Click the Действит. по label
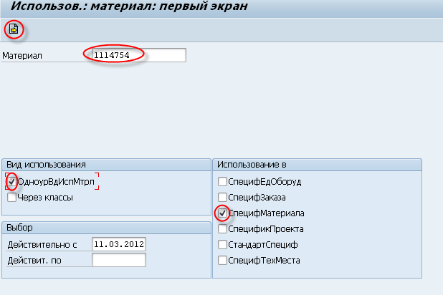Viewport: 443px width, 295px height. (34, 261)
